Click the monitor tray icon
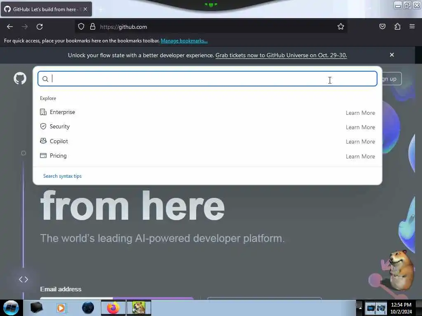This screenshot has height=316, width=422. click(x=370, y=308)
